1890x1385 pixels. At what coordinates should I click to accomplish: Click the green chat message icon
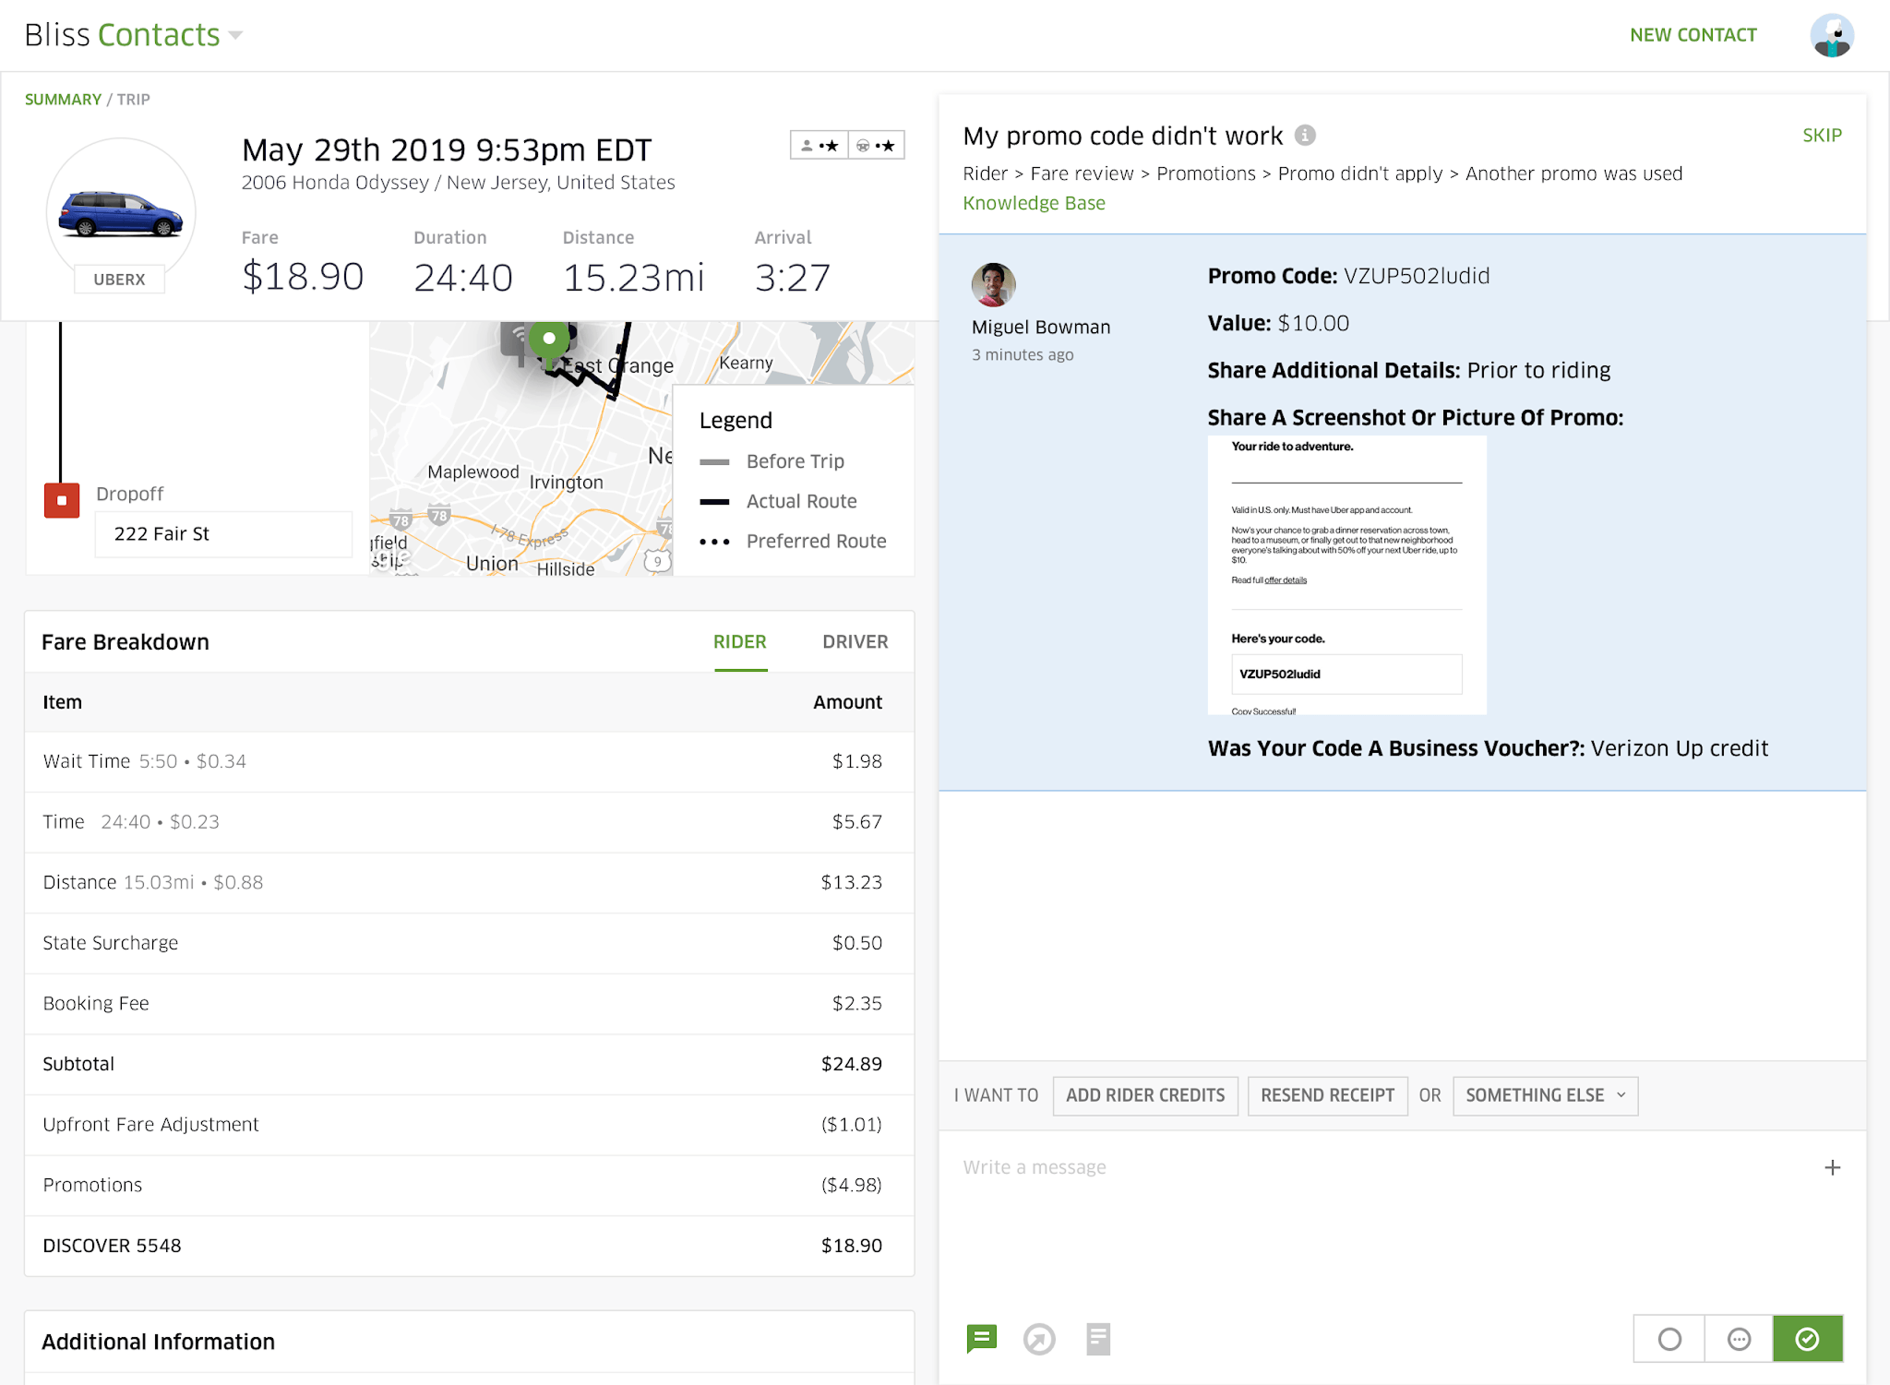coord(981,1338)
